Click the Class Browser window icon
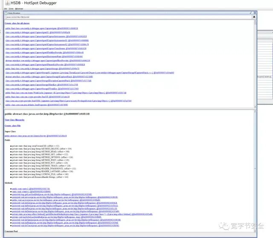The image size is (273, 238). tap(6, 13)
